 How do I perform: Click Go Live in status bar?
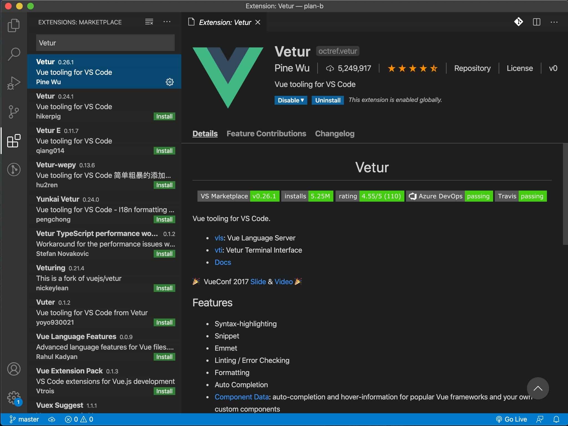[511, 419]
